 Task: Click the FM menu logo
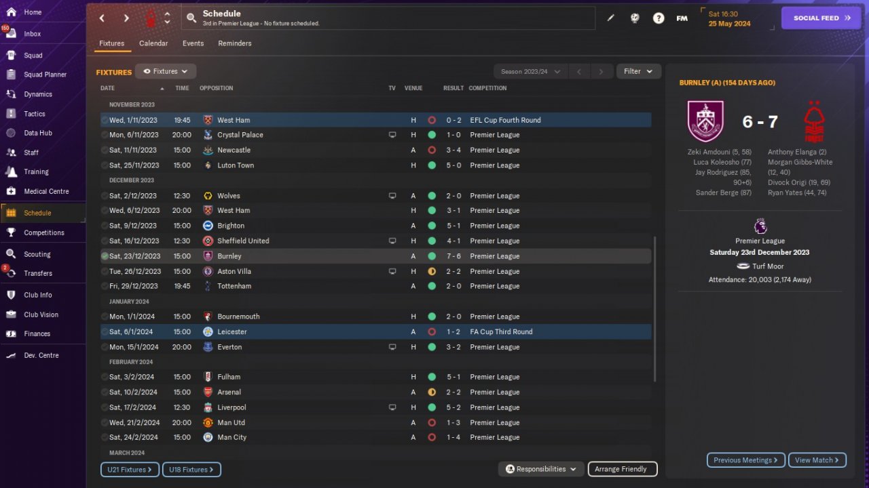(682, 18)
